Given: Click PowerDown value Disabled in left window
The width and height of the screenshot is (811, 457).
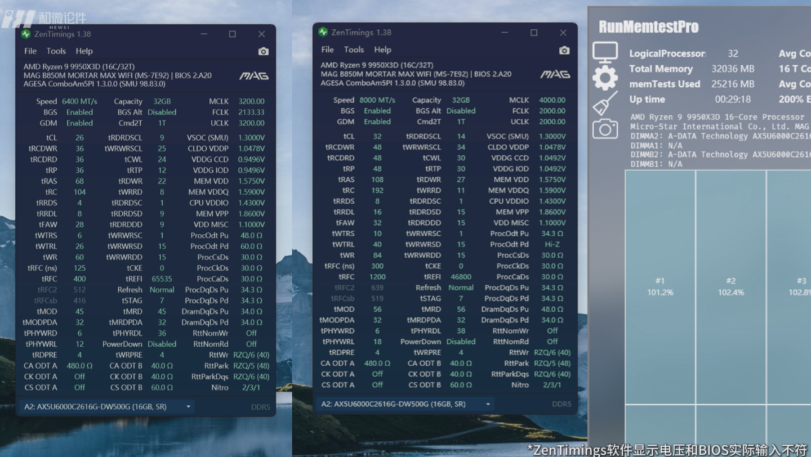Looking at the screenshot, I should pyautogui.click(x=162, y=344).
